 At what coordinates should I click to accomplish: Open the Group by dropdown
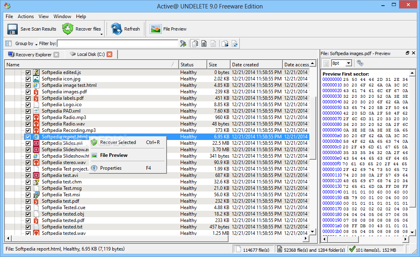[x=26, y=43]
